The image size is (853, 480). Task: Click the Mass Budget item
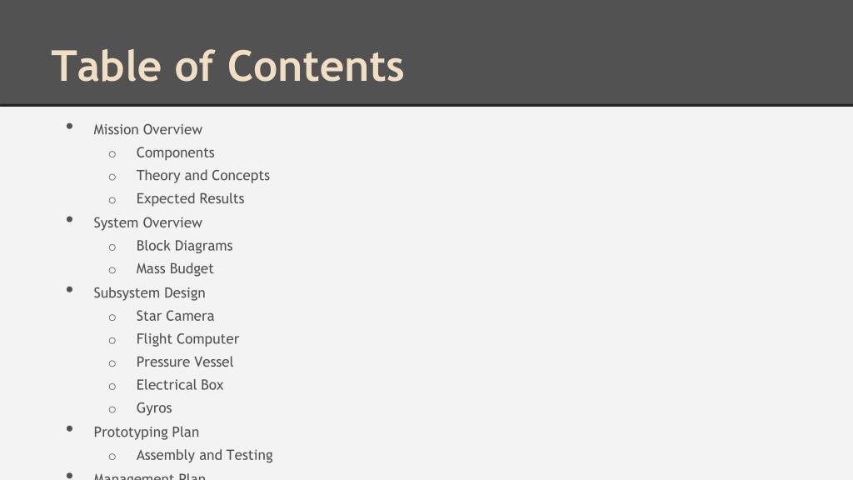(175, 269)
